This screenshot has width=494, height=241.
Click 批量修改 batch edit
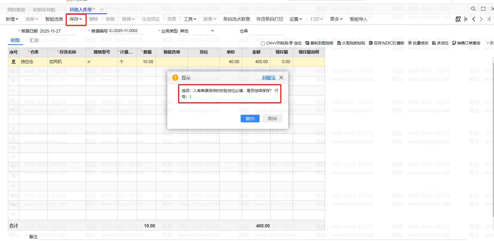click(418, 43)
